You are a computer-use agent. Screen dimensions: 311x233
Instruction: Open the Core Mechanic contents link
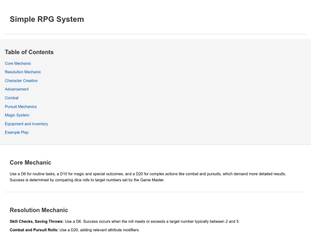point(18,63)
